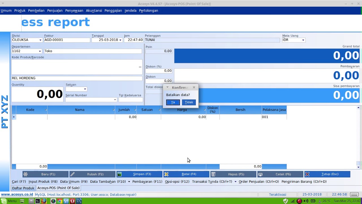Click the Rubah (F2) pencil button
The image size is (362, 204).
click(92, 174)
